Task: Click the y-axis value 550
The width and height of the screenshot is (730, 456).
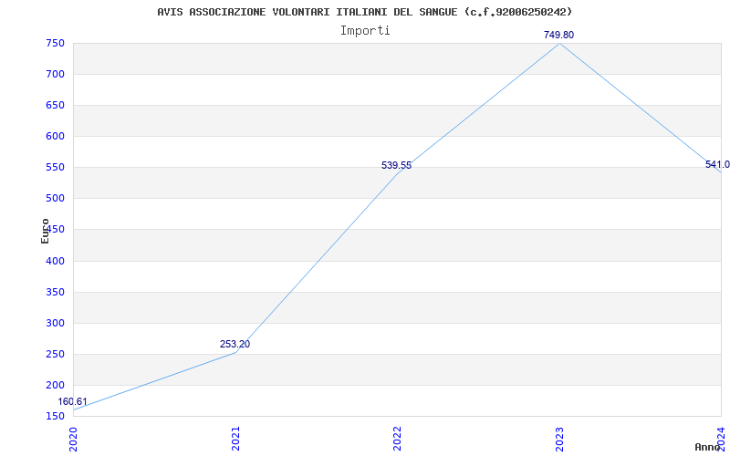Action: (55, 168)
